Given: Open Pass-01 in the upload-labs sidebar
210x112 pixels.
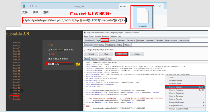Looking at the screenshot, I should pos(17,43).
